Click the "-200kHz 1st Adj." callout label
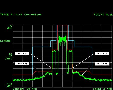The width and height of the screenshot is (113, 90). click(x=22, y=54)
